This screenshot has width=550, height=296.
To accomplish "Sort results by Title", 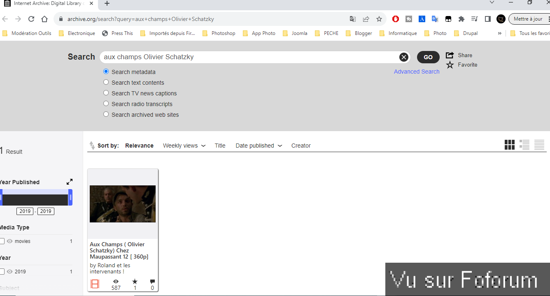I will click(x=220, y=146).
